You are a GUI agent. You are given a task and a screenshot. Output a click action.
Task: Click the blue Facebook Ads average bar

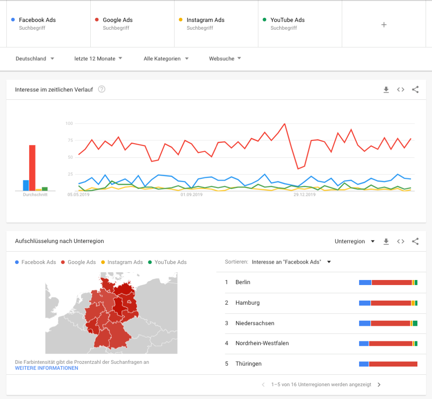coord(26,185)
